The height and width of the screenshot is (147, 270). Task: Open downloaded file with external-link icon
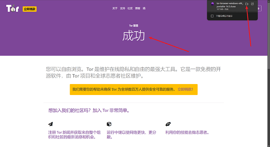pos(252,4)
